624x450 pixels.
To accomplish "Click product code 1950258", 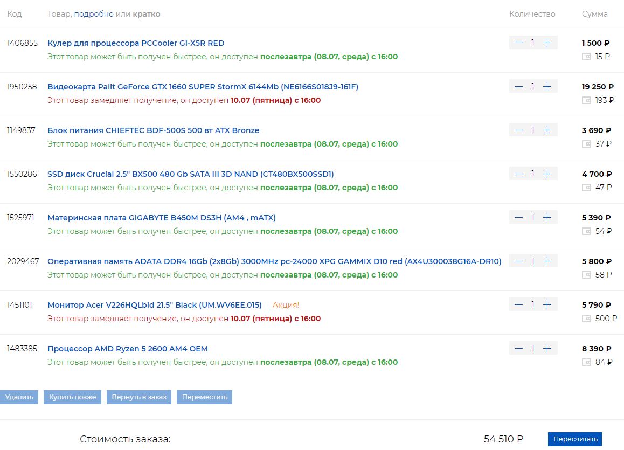I will click(22, 87).
